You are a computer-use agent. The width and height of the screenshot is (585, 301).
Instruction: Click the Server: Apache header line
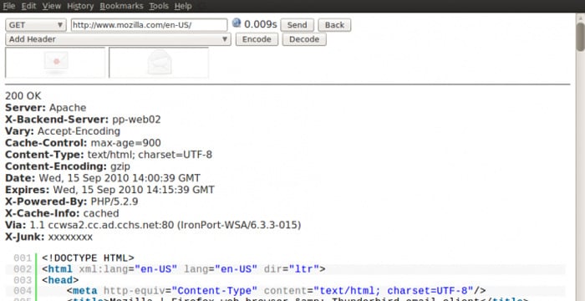tap(45, 108)
